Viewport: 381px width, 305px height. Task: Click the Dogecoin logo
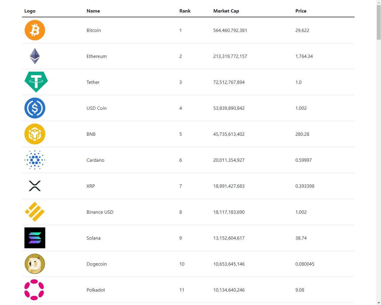(35, 264)
